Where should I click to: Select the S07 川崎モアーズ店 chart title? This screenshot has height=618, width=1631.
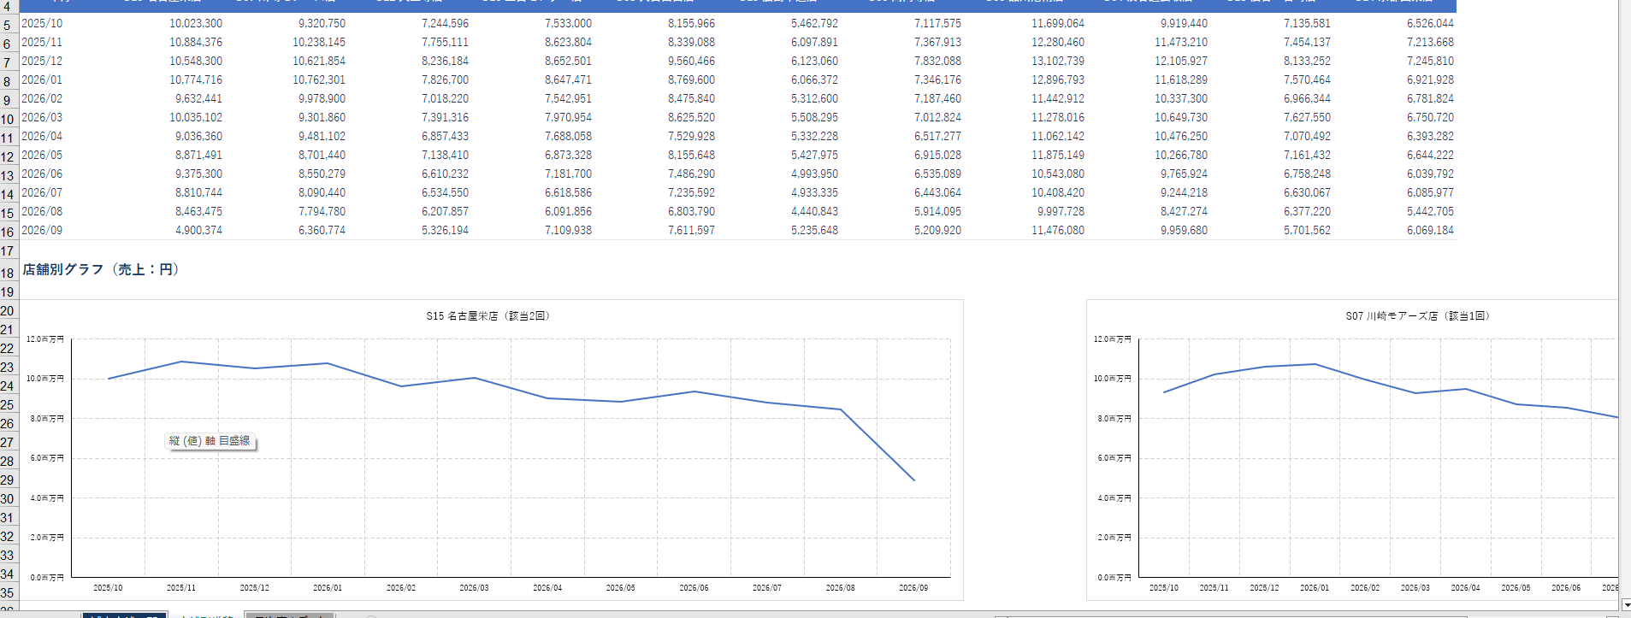[1420, 316]
